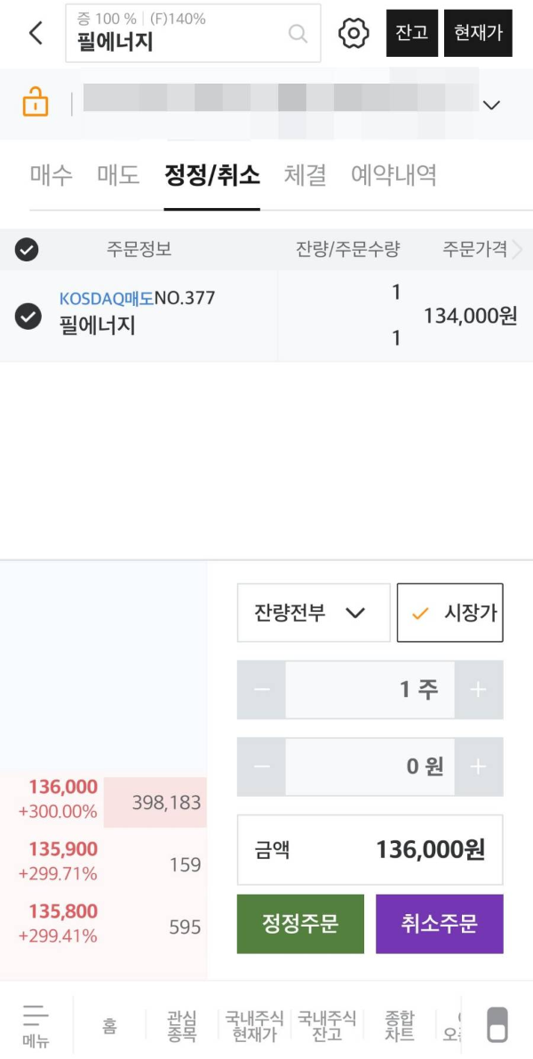Open the 잔량전부 quantity dropdown
The height and width of the screenshot is (1059, 533).
click(313, 612)
